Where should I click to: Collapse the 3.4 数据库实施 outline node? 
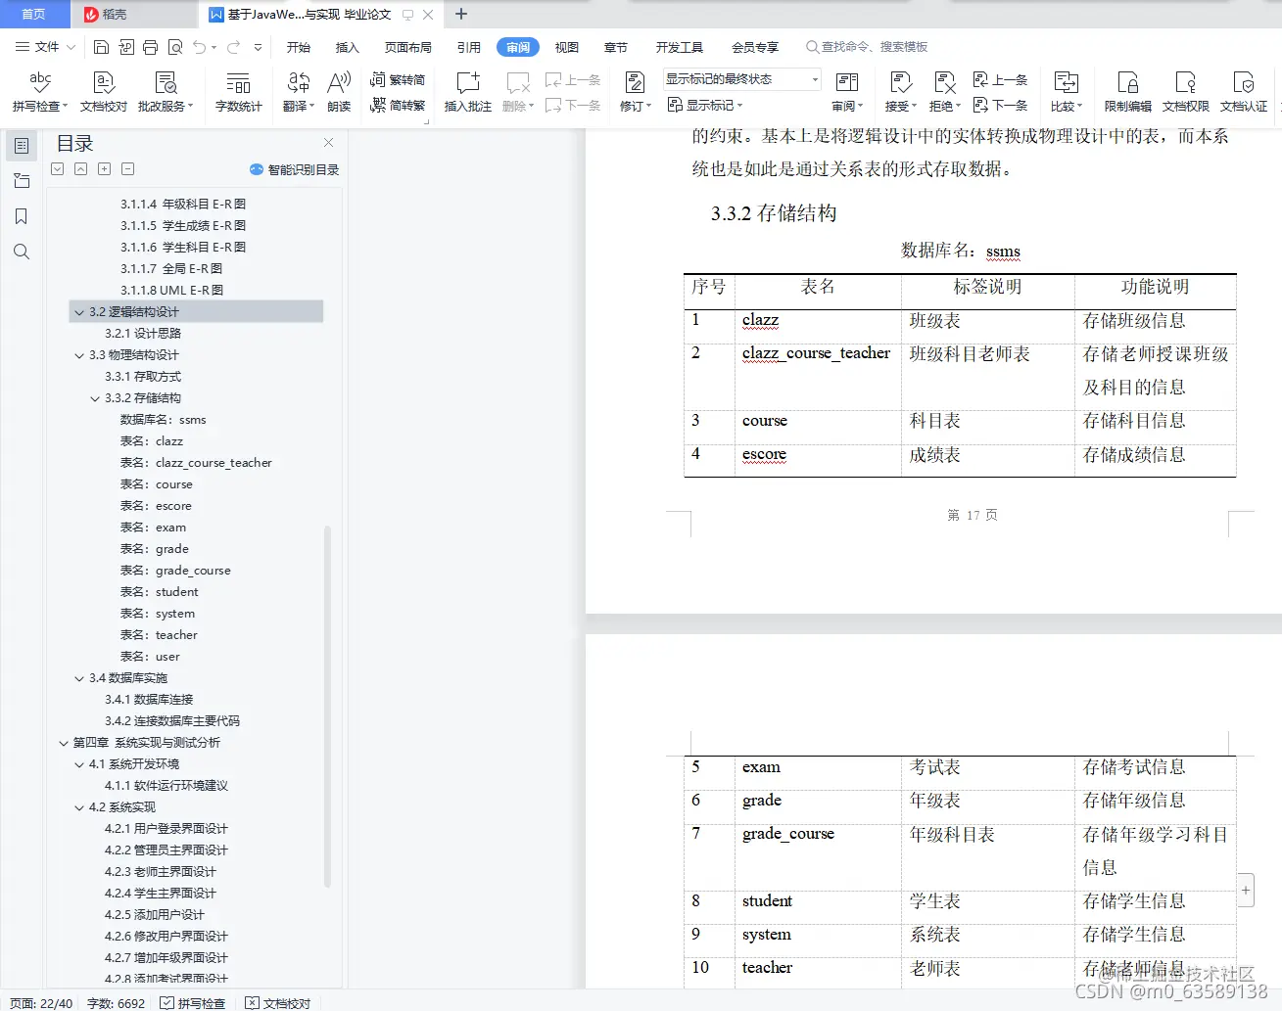click(79, 678)
